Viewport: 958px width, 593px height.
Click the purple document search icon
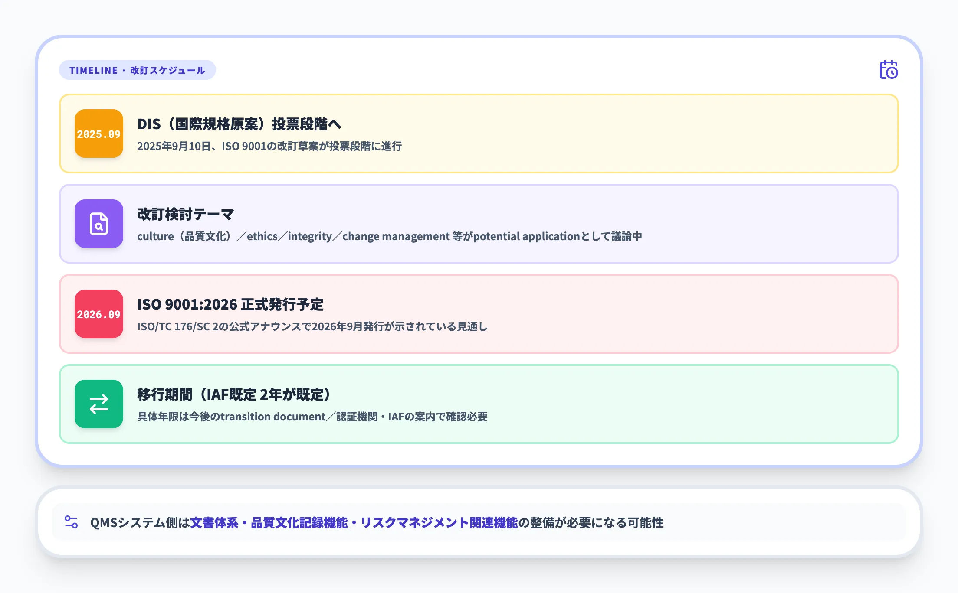[x=98, y=224]
